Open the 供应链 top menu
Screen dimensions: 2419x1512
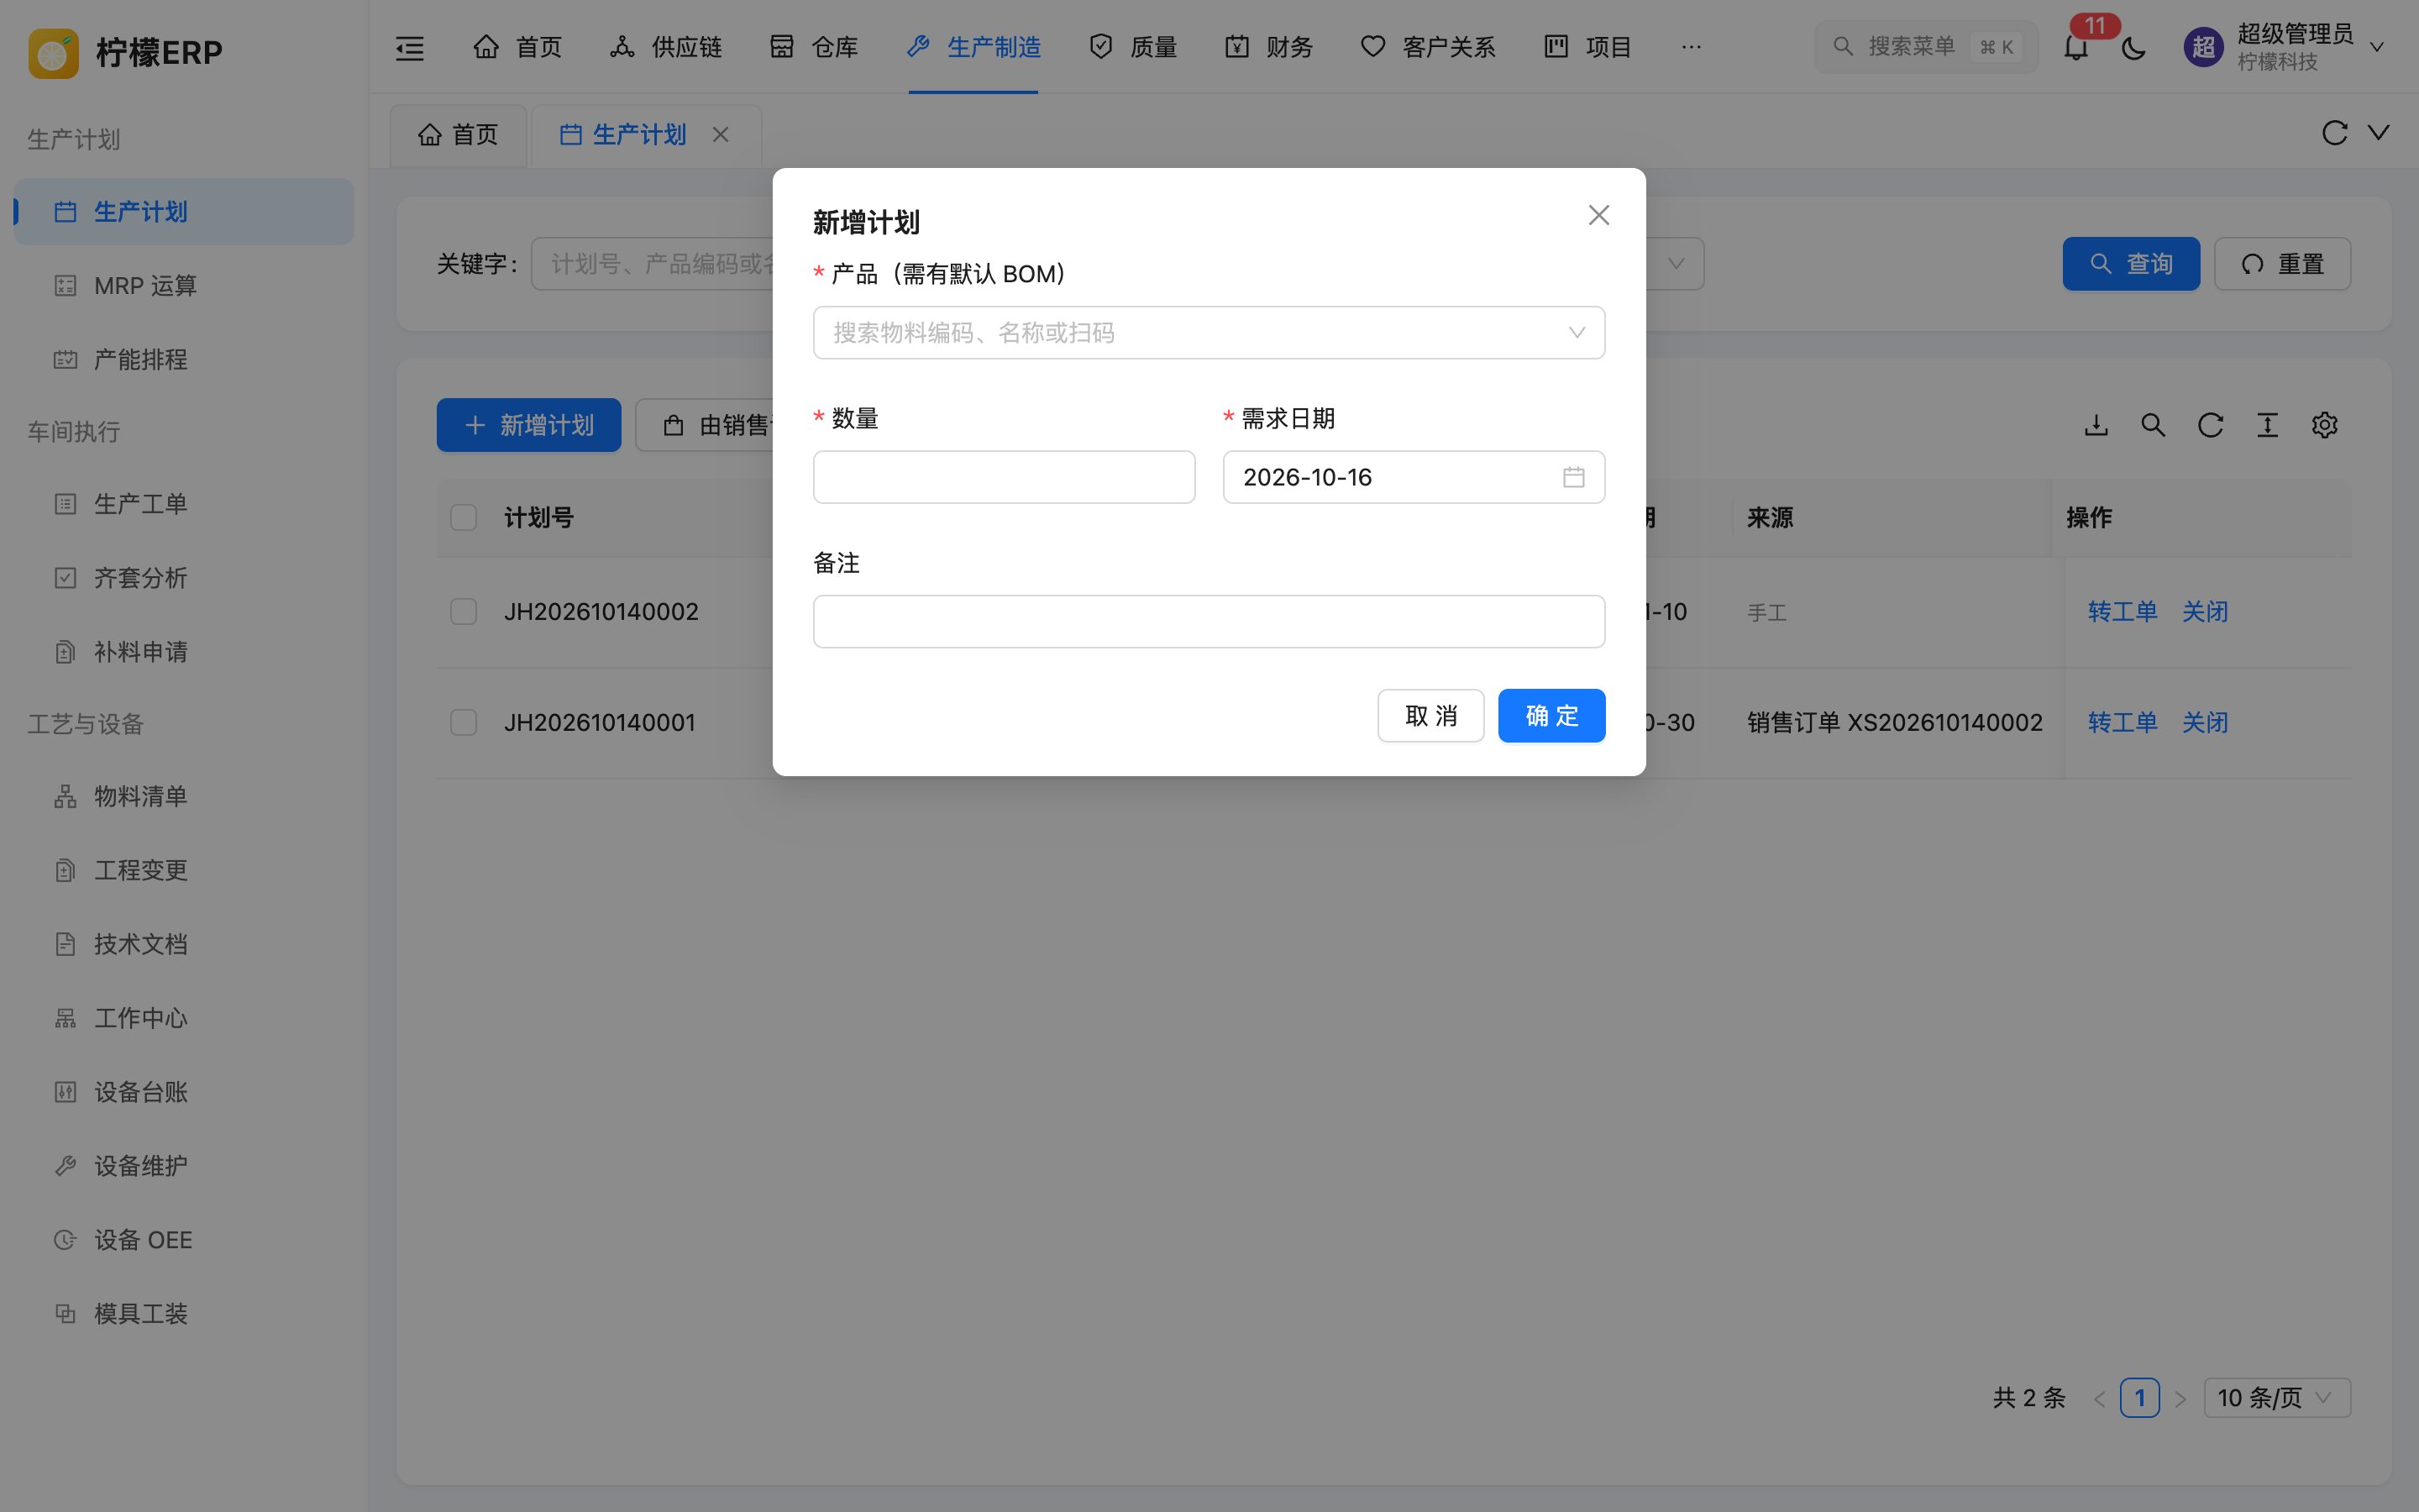pyautogui.click(x=666, y=47)
